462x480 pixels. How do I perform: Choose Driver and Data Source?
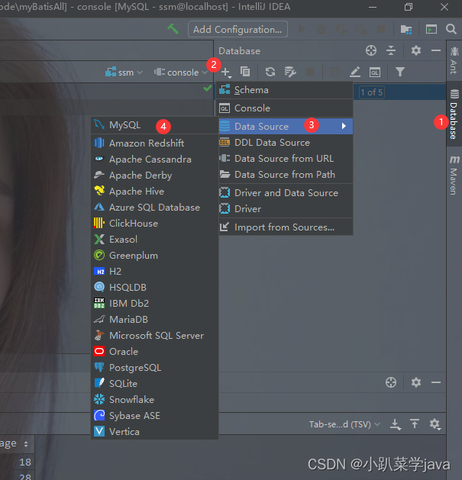285,193
